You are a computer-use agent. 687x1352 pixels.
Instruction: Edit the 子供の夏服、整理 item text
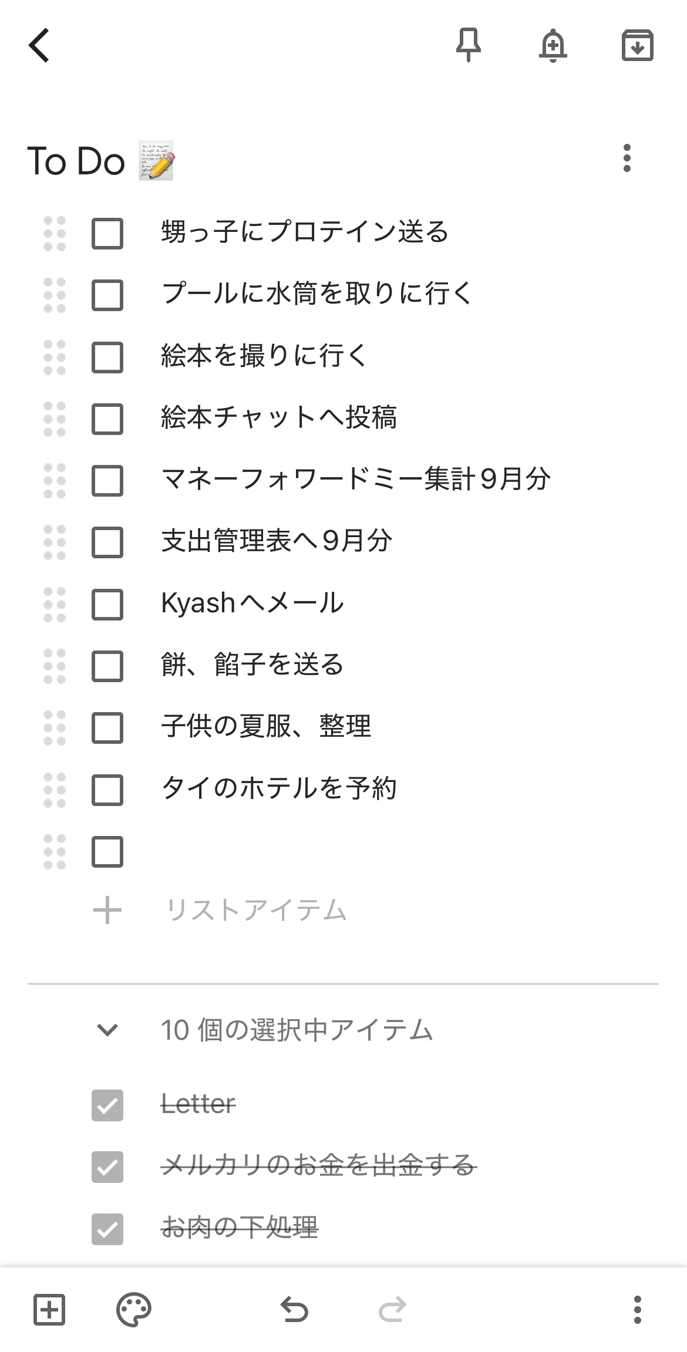coord(266,727)
